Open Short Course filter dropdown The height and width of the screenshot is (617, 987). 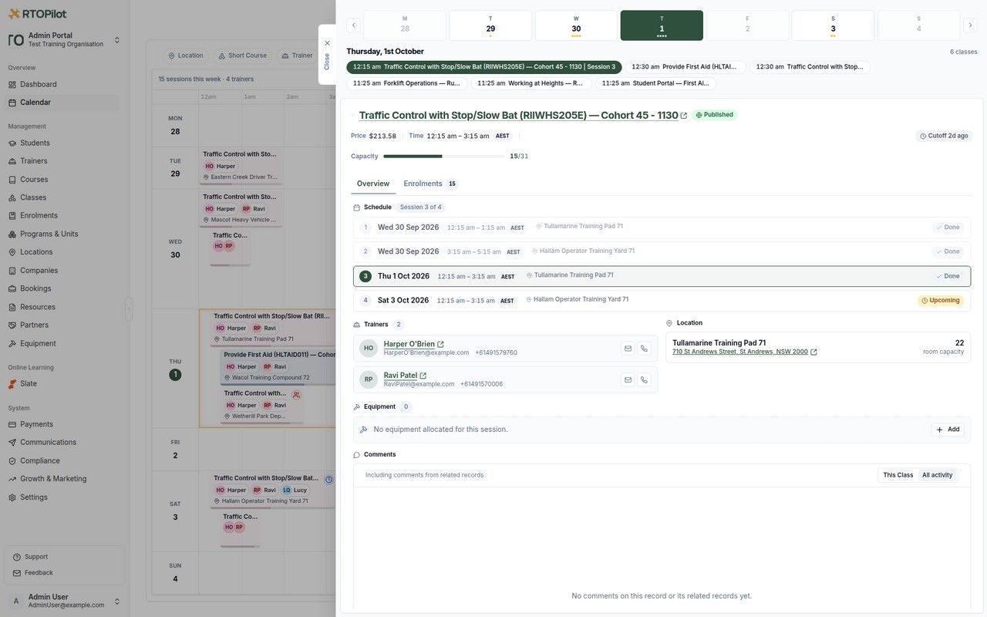pos(242,56)
